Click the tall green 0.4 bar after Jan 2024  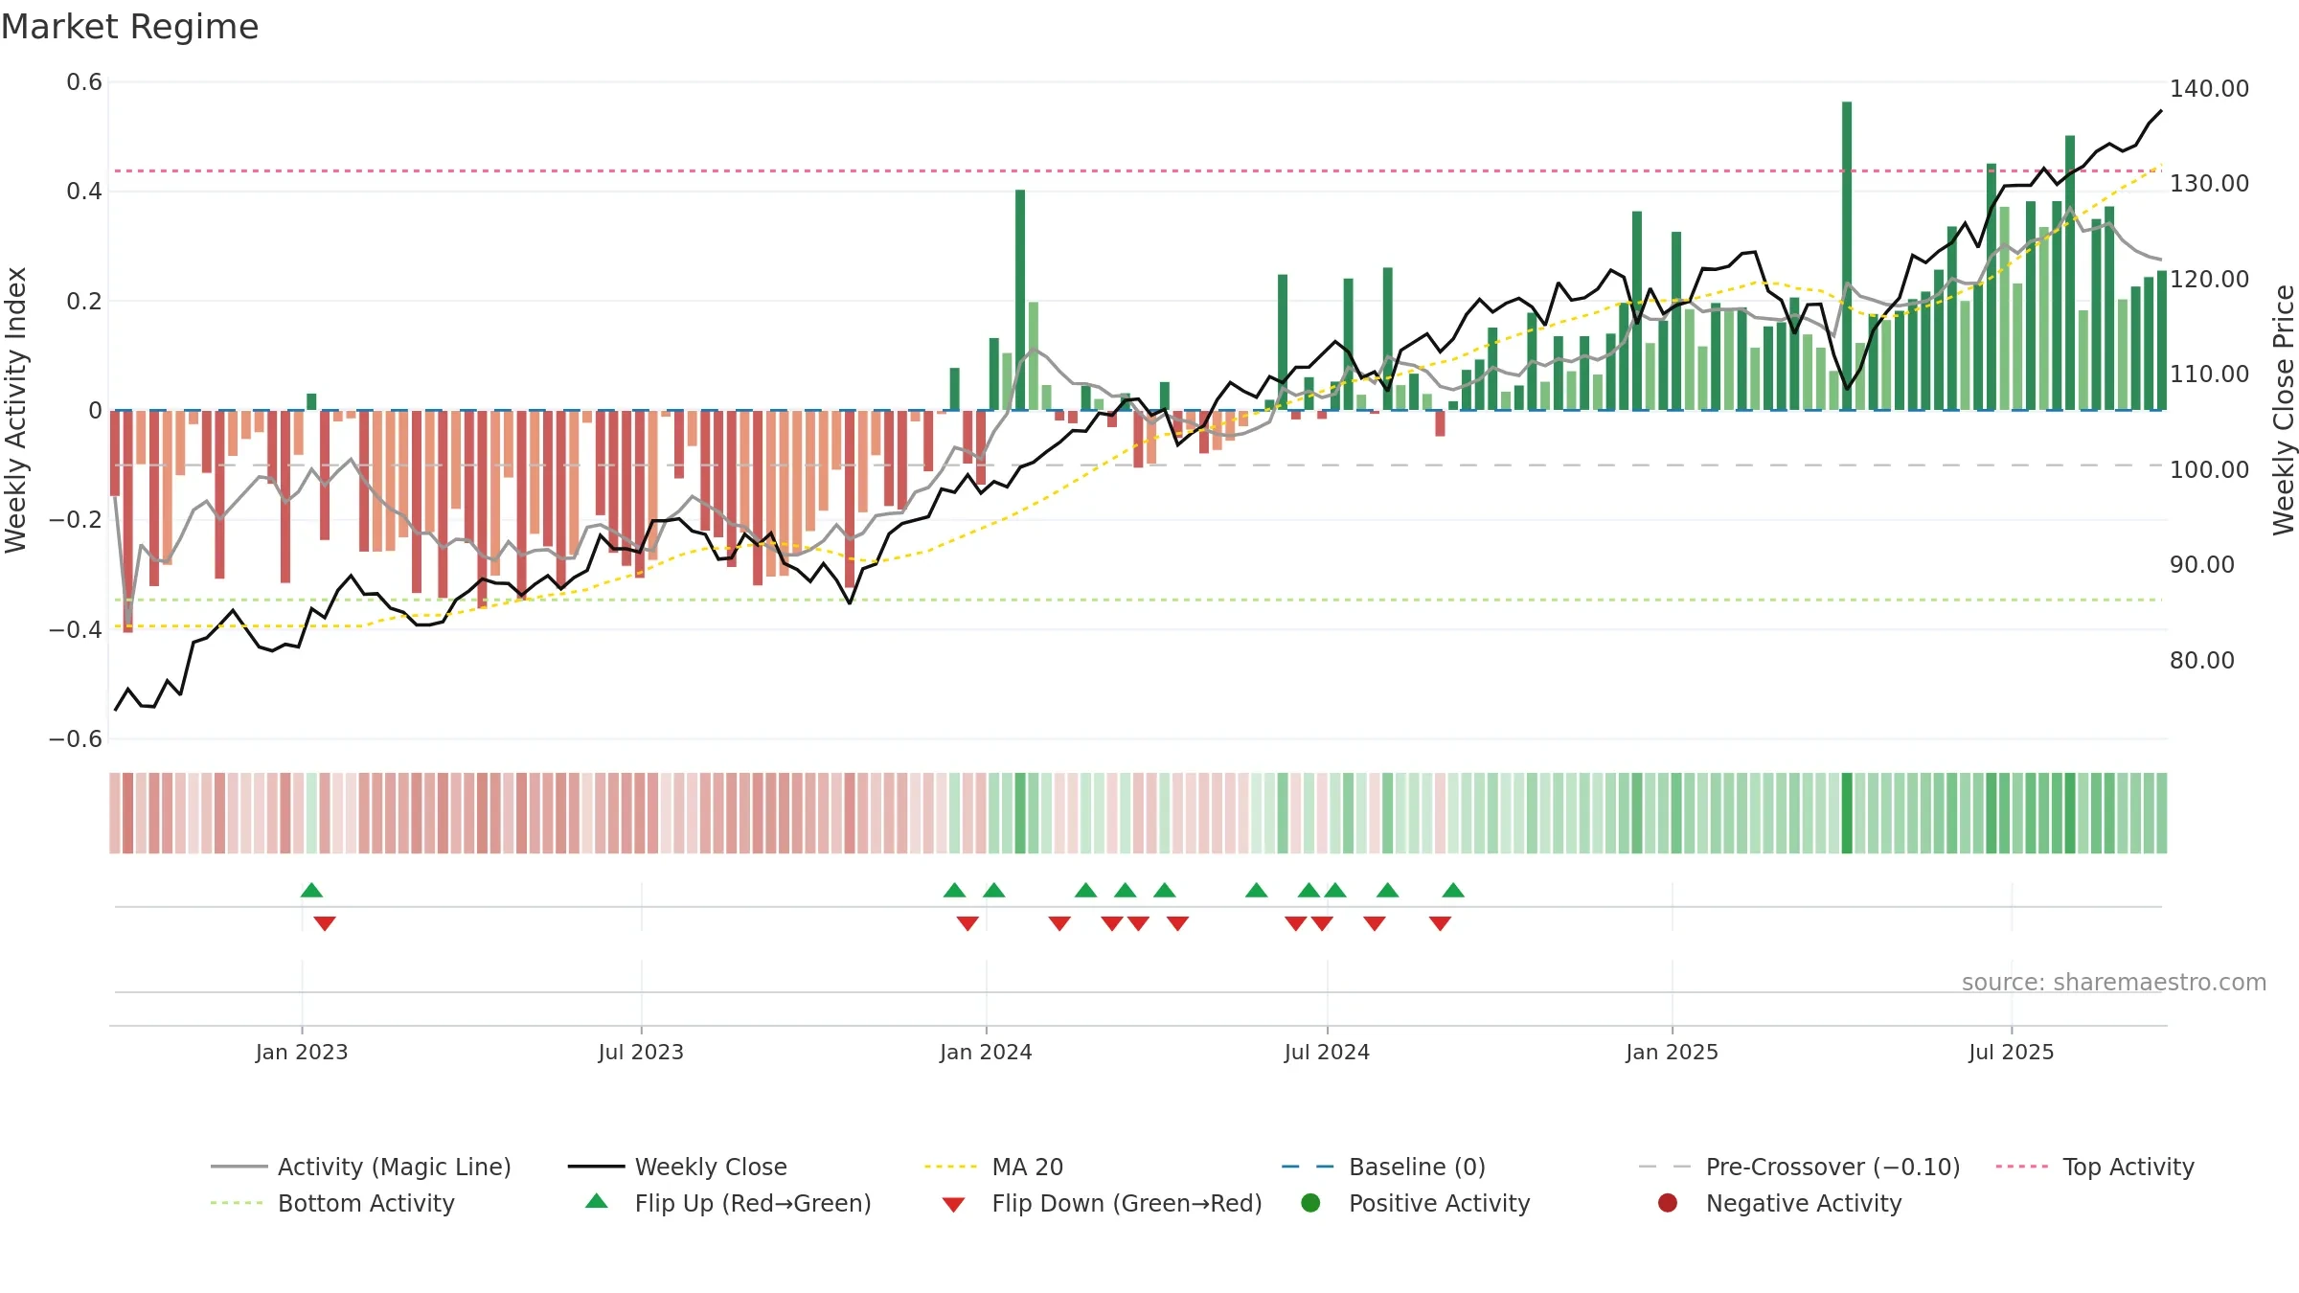[x=1020, y=300]
